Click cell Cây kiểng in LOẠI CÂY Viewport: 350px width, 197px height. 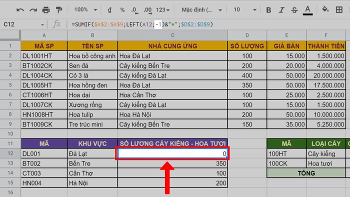[x=326, y=153]
